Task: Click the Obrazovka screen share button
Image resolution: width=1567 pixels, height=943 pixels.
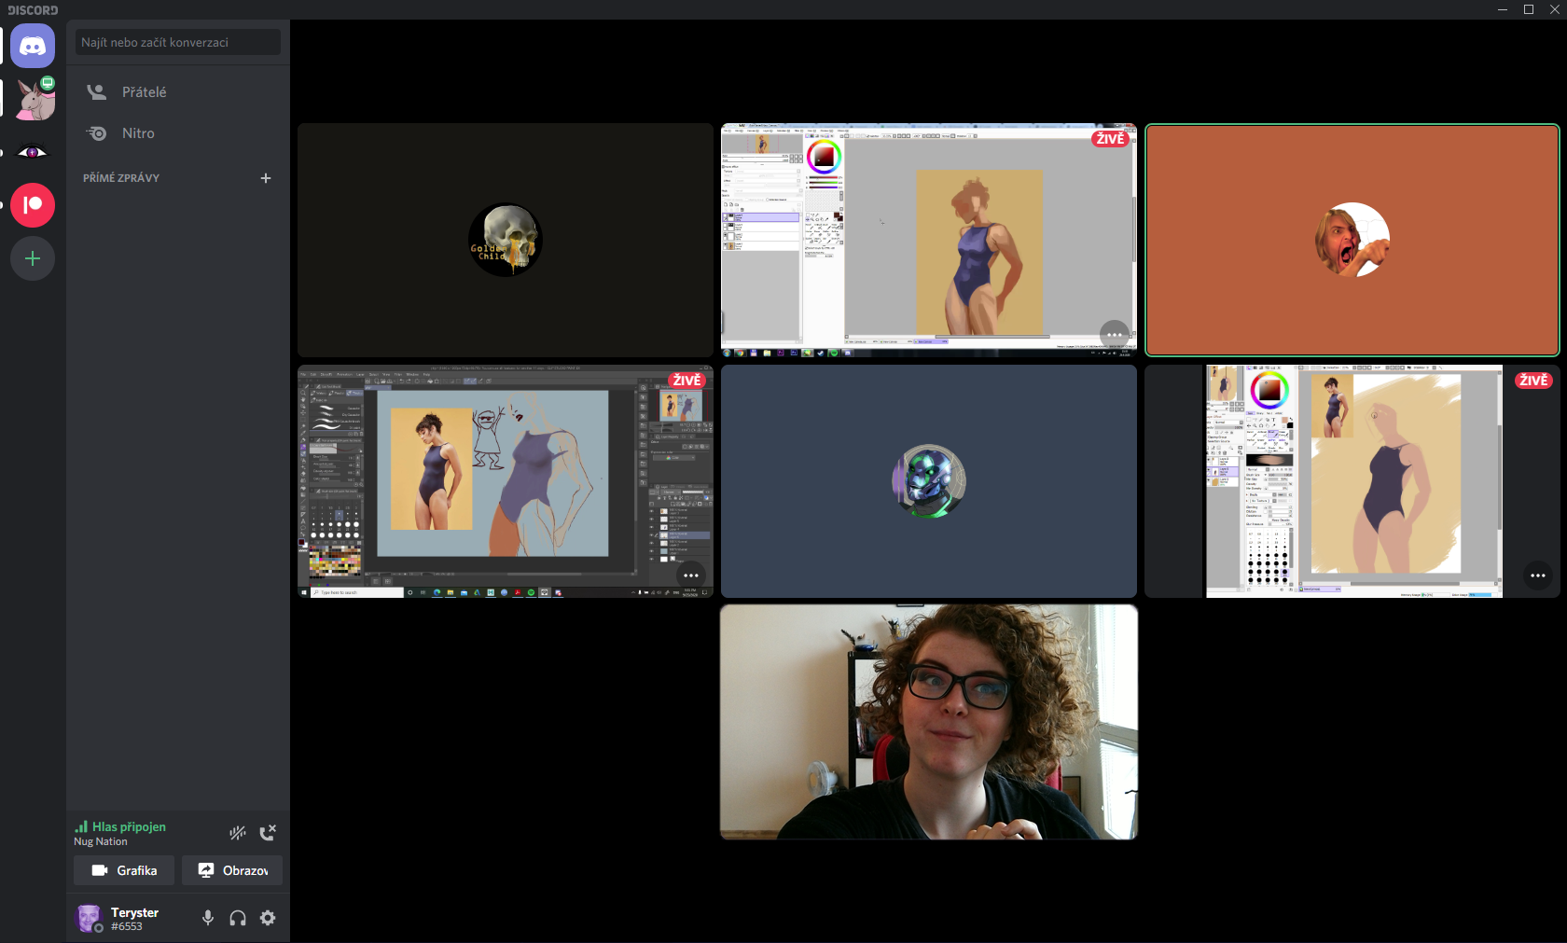Action: coord(232,870)
